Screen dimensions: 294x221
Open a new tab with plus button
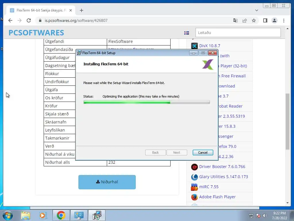coord(81,10)
